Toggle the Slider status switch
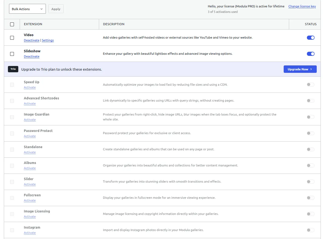 point(311,182)
